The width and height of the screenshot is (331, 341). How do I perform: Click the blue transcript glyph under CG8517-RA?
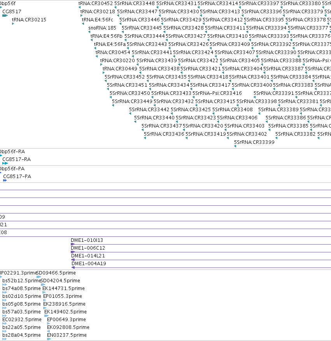(5, 163)
